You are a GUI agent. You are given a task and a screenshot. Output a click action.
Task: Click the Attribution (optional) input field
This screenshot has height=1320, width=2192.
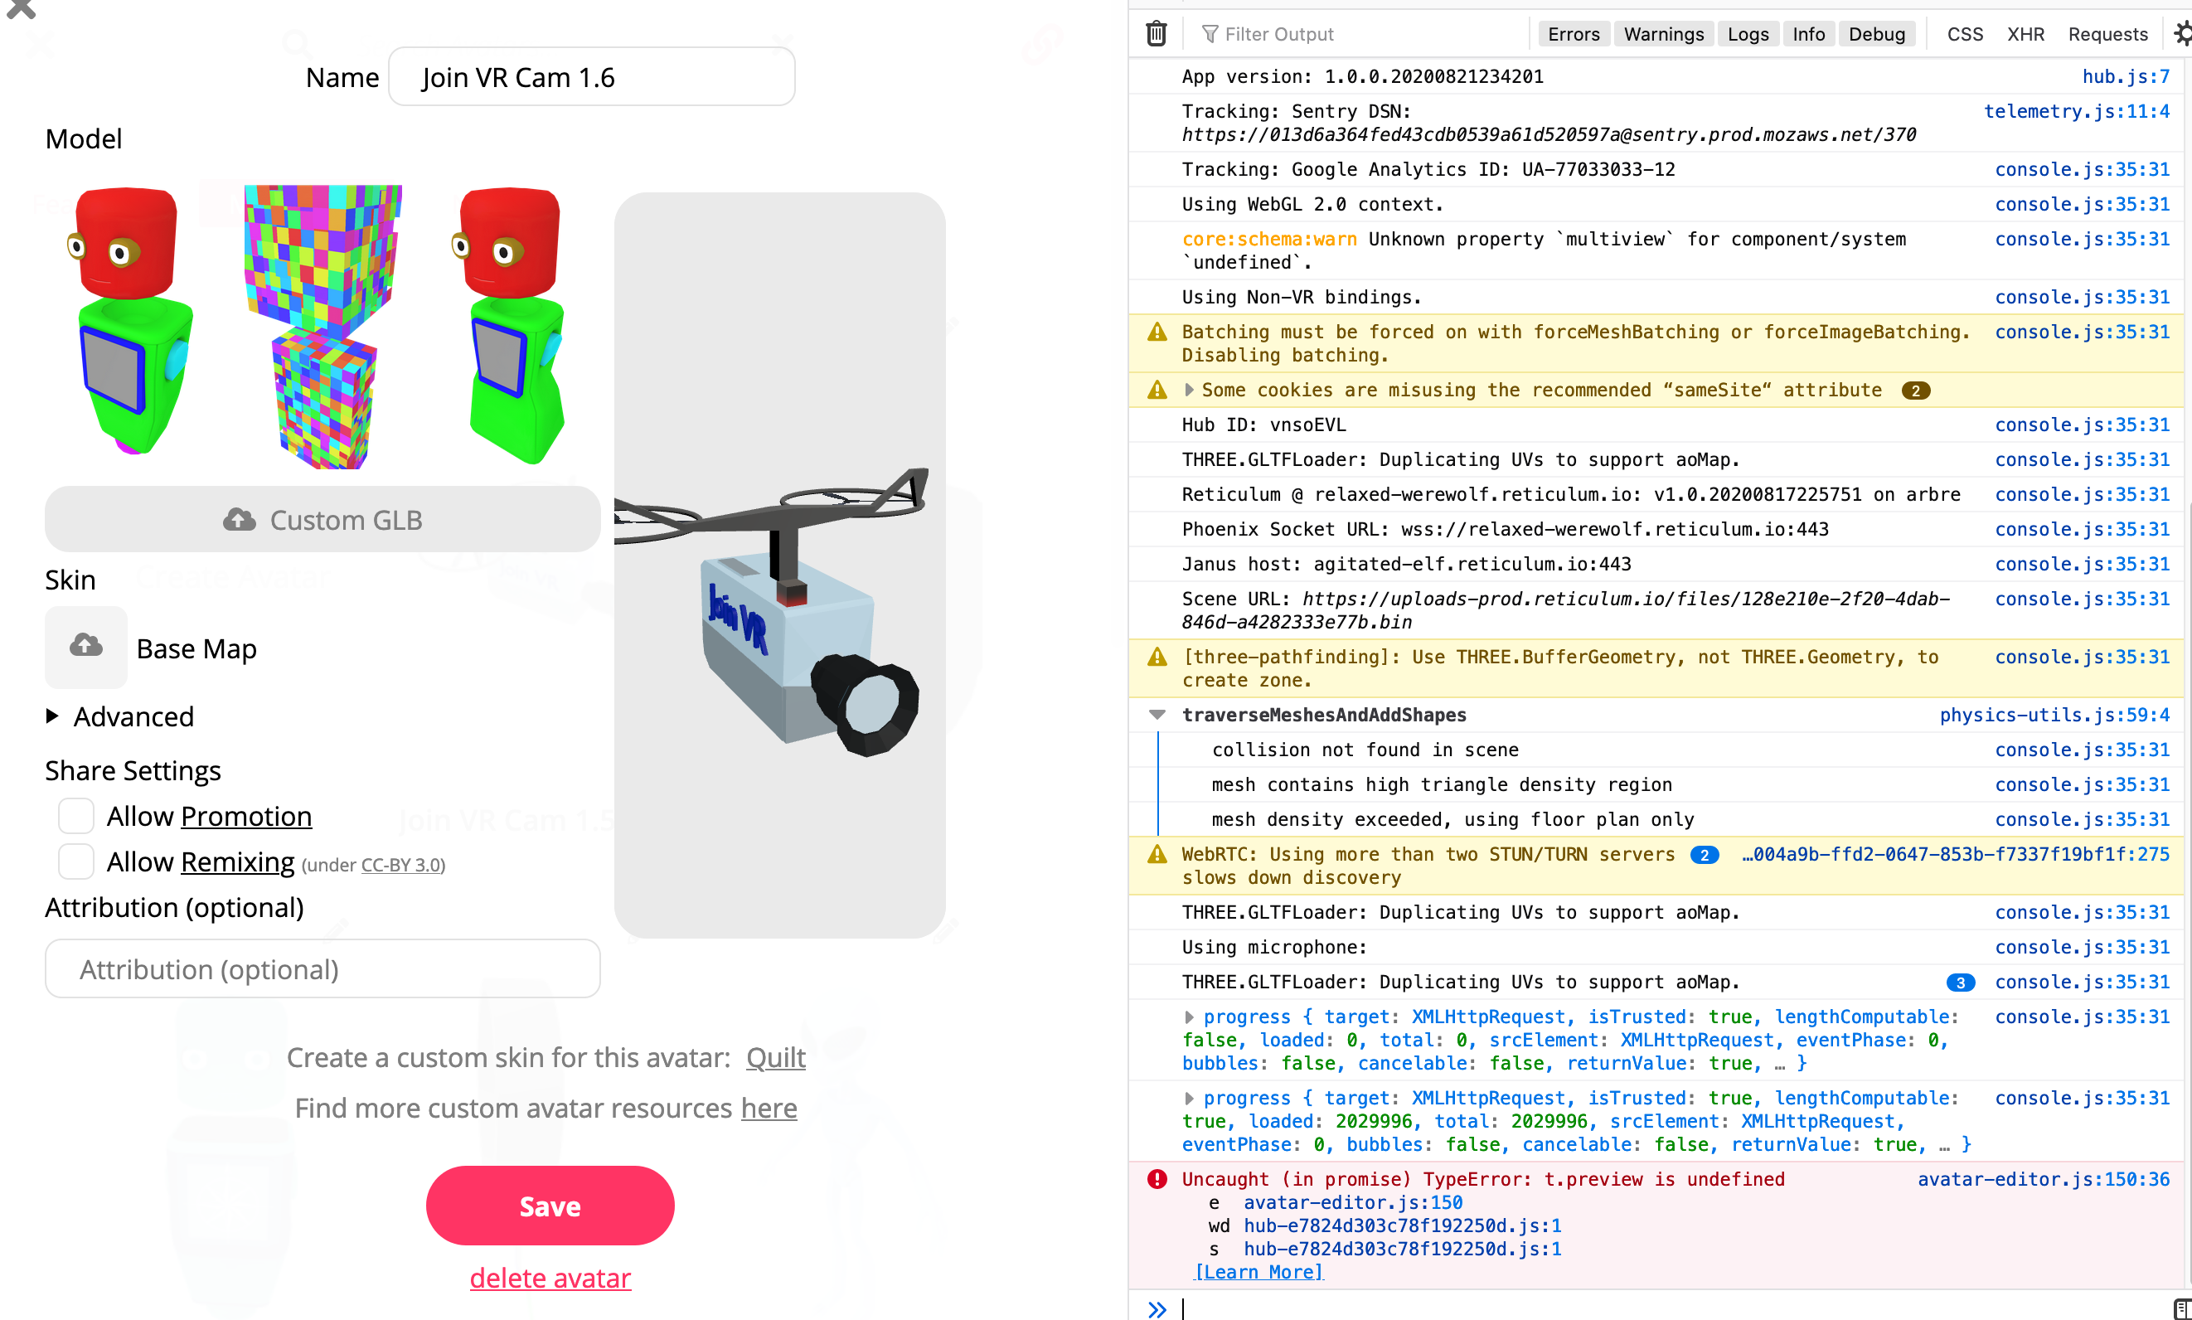[322, 968]
